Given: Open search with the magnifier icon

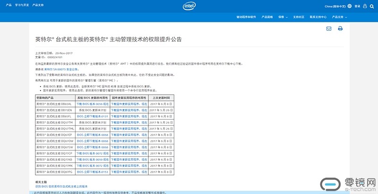Looking at the screenshot, I should coord(372,6).
